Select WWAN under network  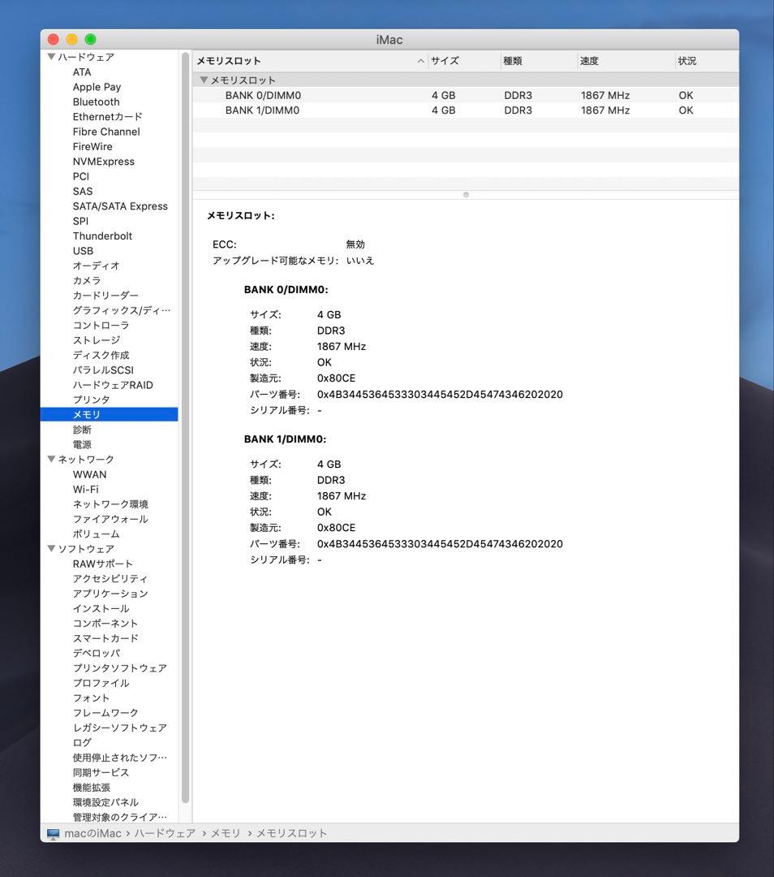tap(89, 474)
